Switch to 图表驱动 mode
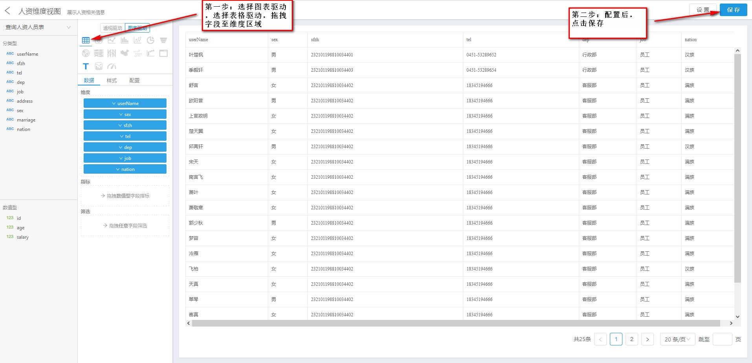 [x=137, y=28]
